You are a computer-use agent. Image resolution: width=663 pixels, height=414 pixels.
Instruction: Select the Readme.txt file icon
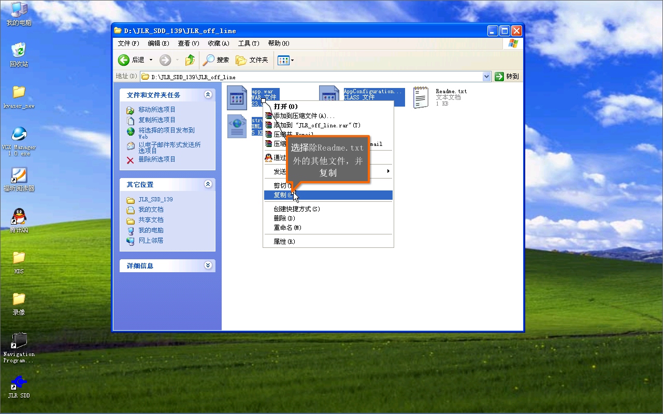[421, 98]
